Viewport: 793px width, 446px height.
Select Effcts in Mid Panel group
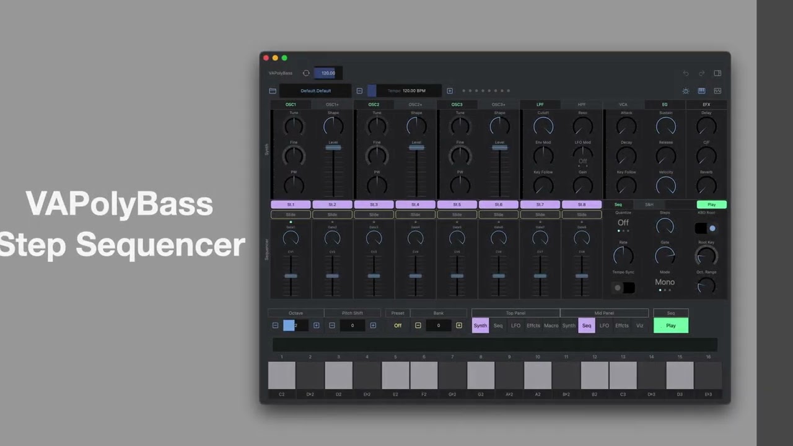pos(622,325)
